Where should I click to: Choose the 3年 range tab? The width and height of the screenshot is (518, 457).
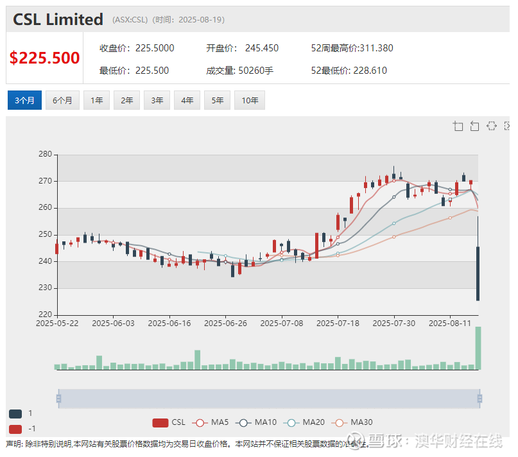coord(157,100)
